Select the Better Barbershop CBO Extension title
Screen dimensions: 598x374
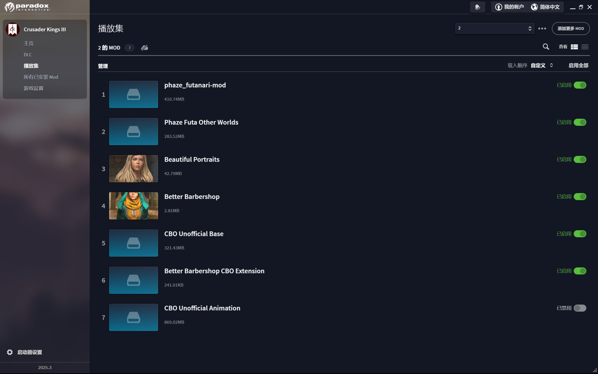pyautogui.click(x=214, y=271)
